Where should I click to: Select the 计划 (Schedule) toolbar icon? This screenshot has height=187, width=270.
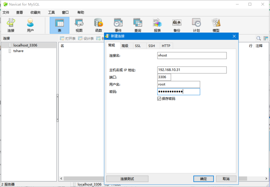pyautogui.click(x=196, y=25)
